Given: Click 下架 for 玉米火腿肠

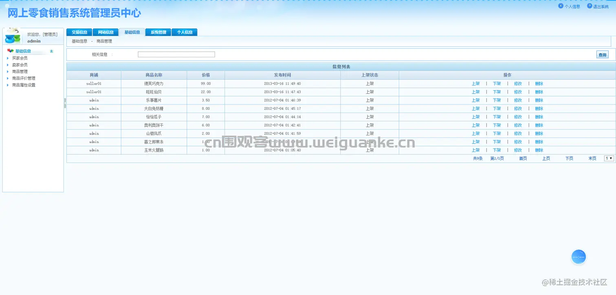Looking at the screenshot, I should pyautogui.click(x=497, y=150).
